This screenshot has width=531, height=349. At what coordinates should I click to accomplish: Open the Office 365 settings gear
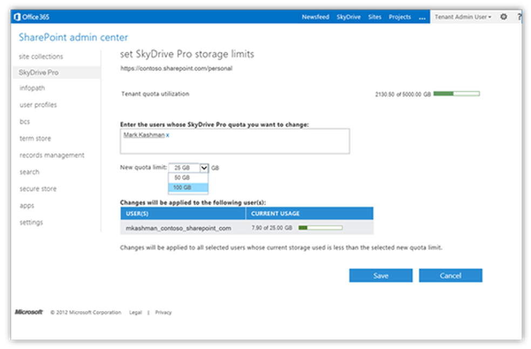pos(503,16)
